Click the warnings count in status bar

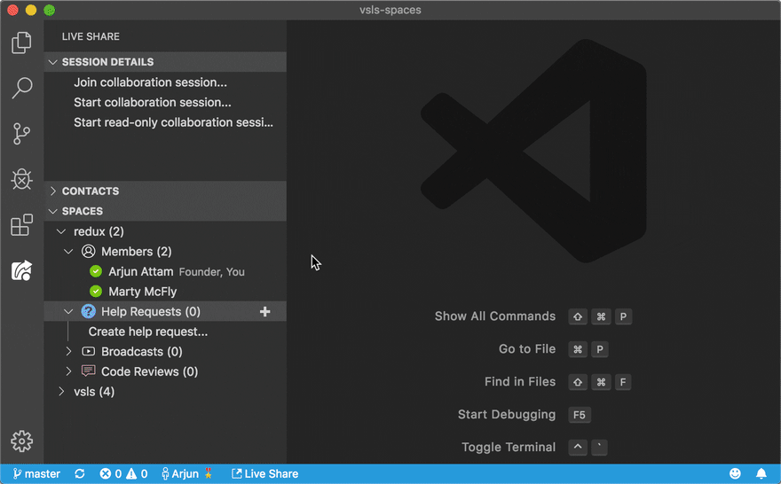coord(137,474)
